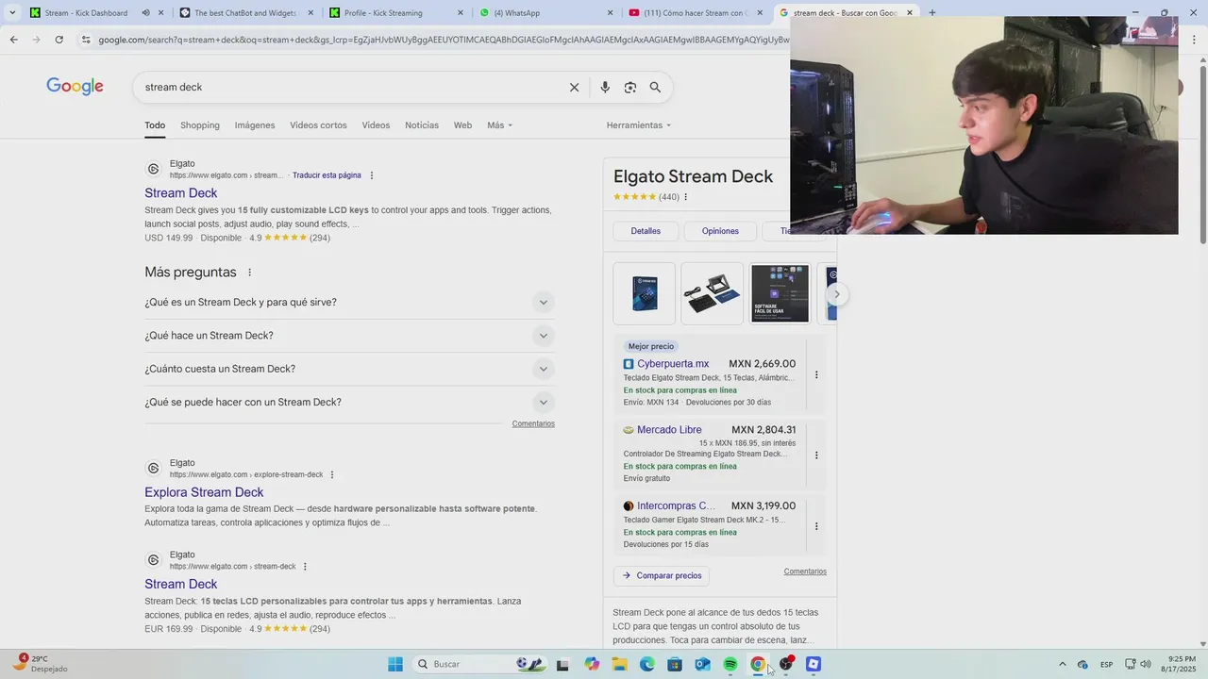1208x679 pixels.
Task: Open the 'Software fácil de usar' thumbnail
Action: click(x=780, y=293)
